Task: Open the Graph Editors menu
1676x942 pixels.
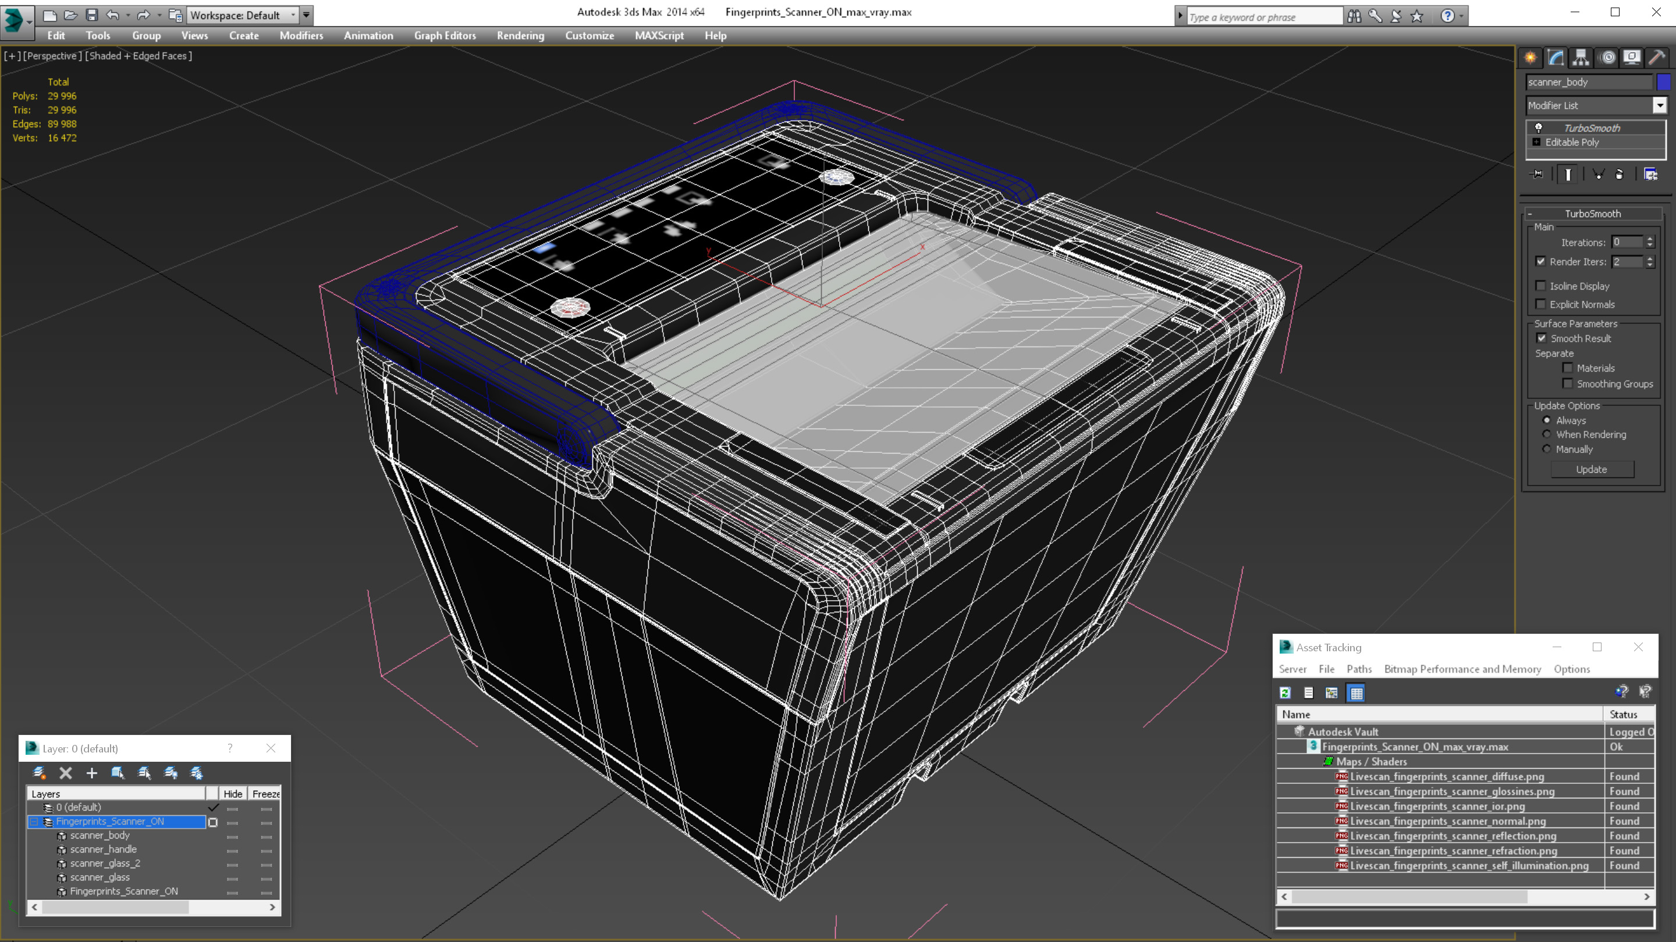Action: (445, 35)
